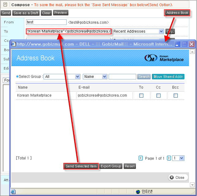Click the Compose note icon

click(x=5, y=5)
